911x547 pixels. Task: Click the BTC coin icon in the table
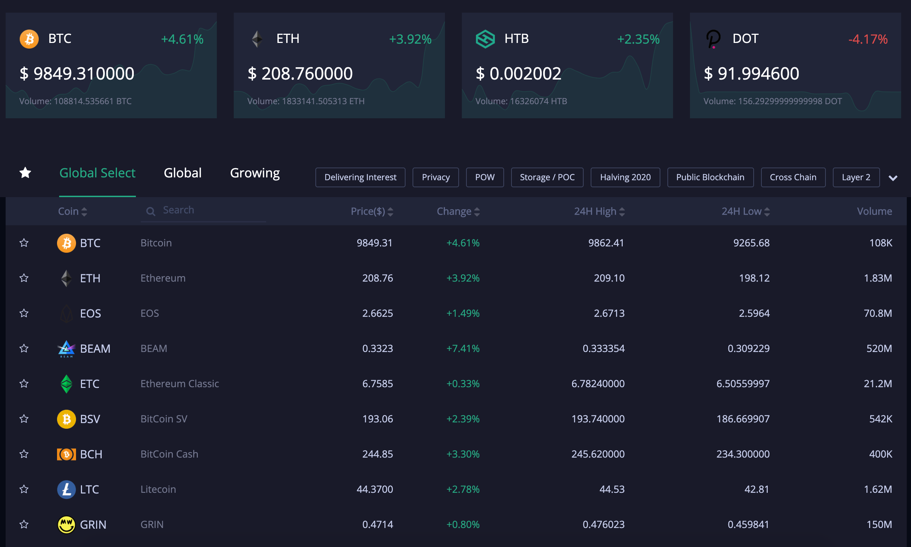point(66,243)
